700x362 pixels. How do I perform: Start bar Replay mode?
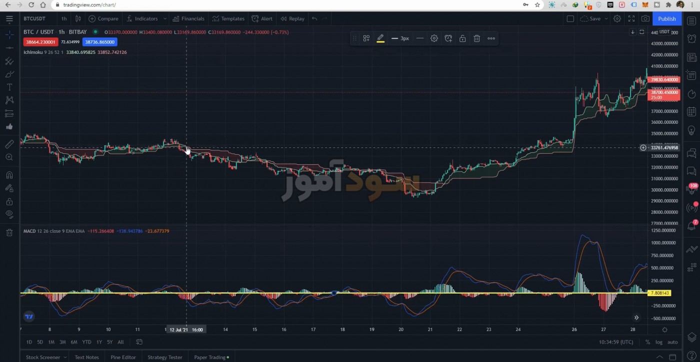click(x=292, y=18)
